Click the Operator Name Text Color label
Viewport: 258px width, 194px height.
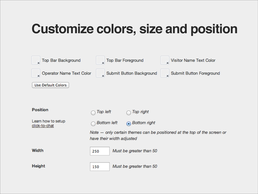(x=67, y=73)
